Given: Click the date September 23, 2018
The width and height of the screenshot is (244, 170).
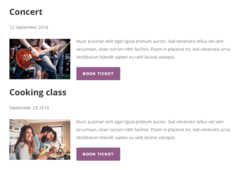Looking at the screenshot, I should point(29,108).
